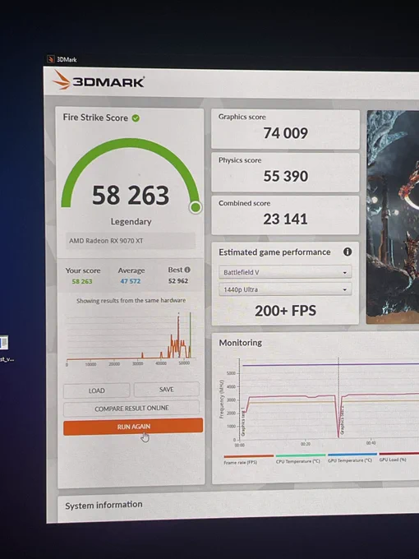Click 'Showing results from the same hardware' text

click(131, 301)
